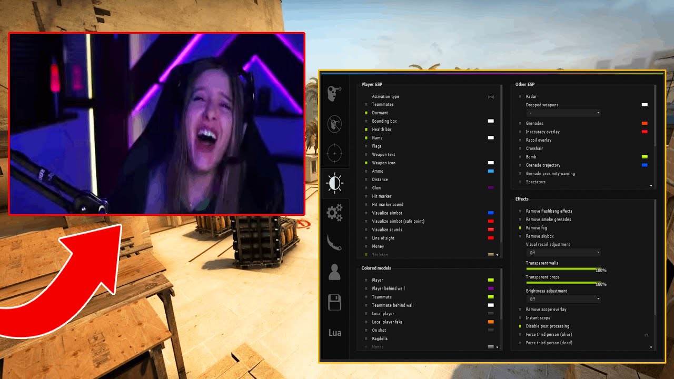This screenshot has height=379, width=674.
Task: Open the Player behind wall purple swatch
Action: (491, 288)
